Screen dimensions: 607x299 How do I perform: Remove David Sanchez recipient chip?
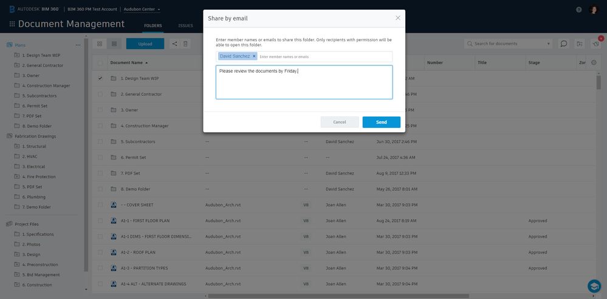(x=254, y=56)
